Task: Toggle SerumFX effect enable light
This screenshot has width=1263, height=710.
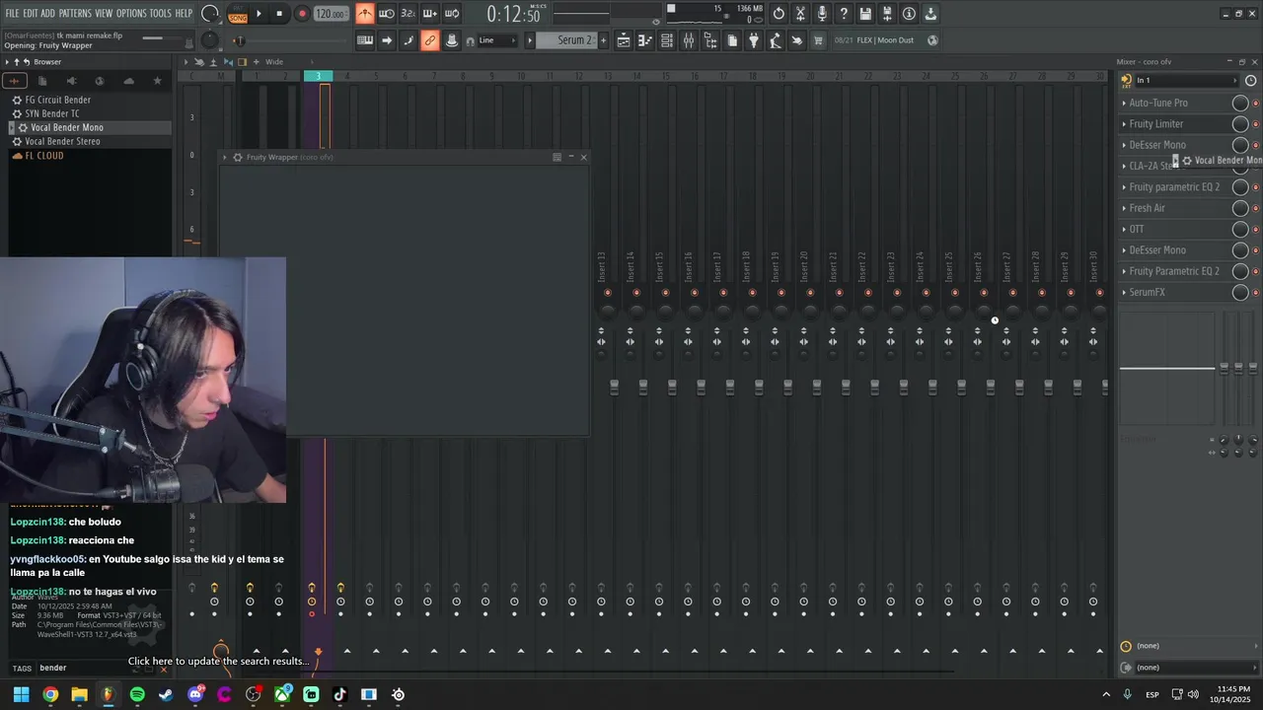Action: click(1255, 293)
